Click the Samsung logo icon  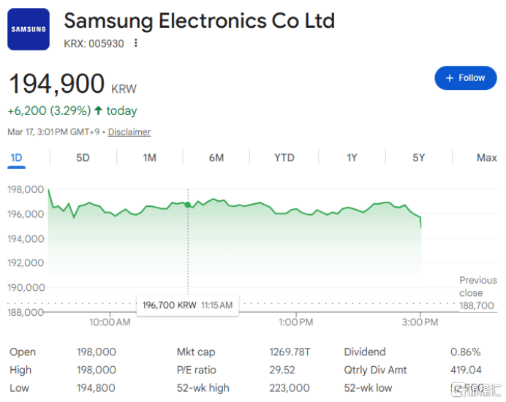click(x=29, y=29)
